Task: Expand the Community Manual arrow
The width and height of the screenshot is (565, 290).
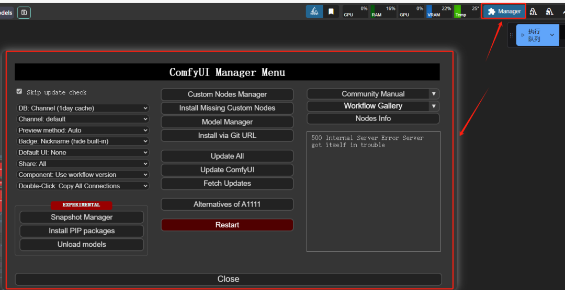Action: click(x=433, y=94)
